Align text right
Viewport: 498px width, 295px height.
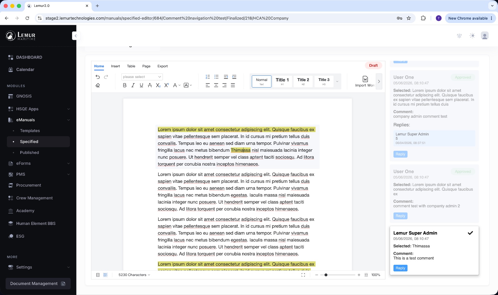click(x=224, y=85)
